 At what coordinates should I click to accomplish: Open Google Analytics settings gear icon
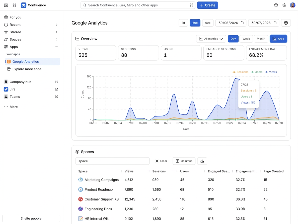coord(286,23)
